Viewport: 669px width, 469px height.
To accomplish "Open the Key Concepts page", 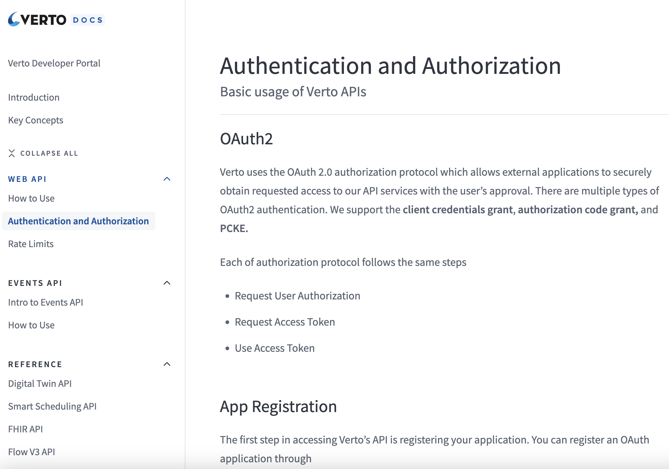I will (x=36, y=120).
